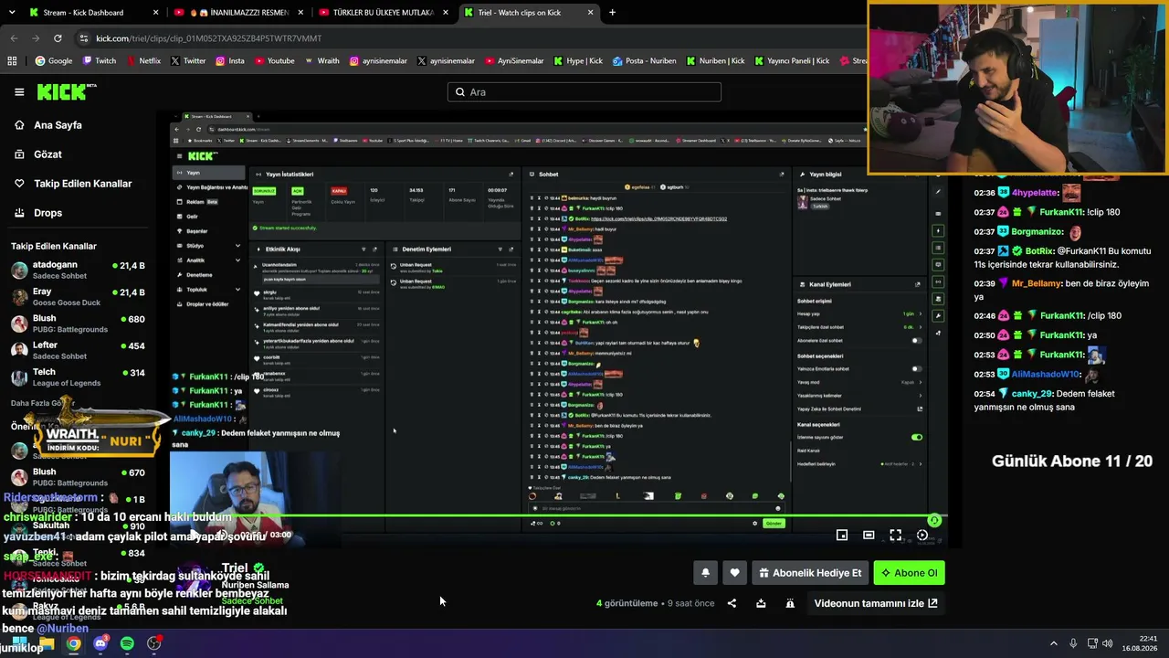Screen dimensions: 1169x658
Task: Pop out the Yayın İstatistikleri panel
Action: coord(511,174)
